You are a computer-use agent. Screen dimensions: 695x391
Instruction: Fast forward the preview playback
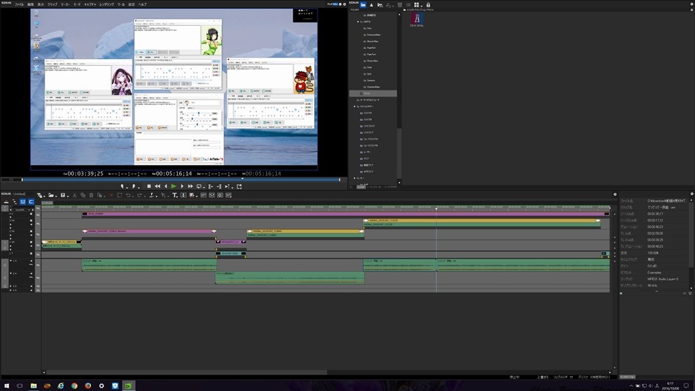click(x=190, y=187)
